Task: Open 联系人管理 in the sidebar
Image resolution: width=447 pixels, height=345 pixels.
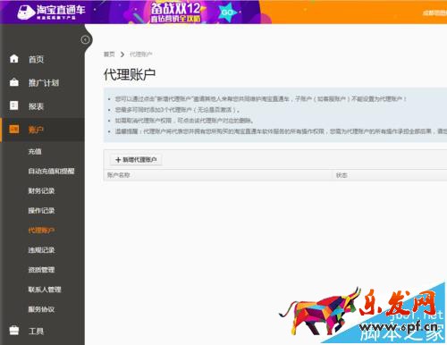Action: (45, 290)
